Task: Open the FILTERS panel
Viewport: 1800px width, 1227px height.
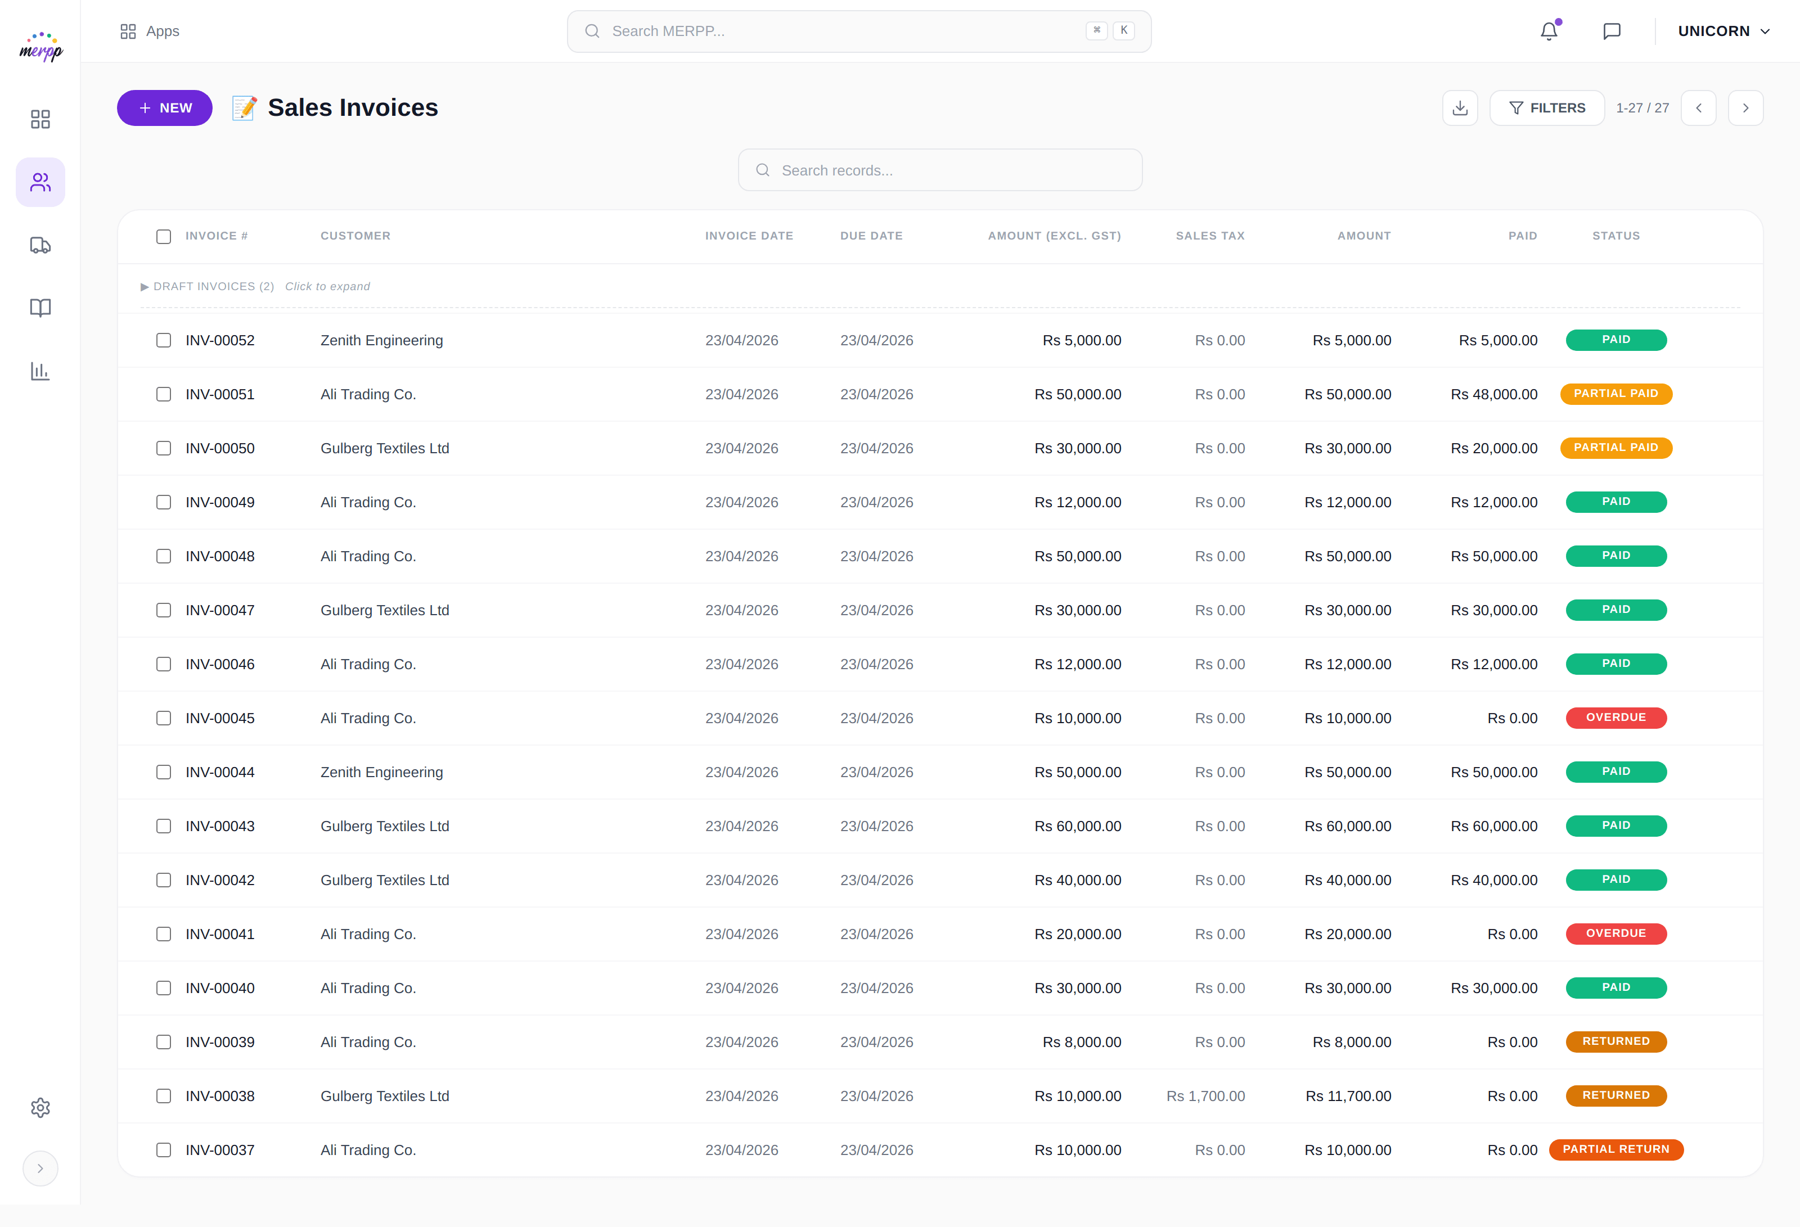Action: click(1547, 107)
